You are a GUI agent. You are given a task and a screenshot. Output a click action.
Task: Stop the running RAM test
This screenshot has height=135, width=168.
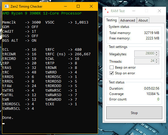tap(134, 113)
